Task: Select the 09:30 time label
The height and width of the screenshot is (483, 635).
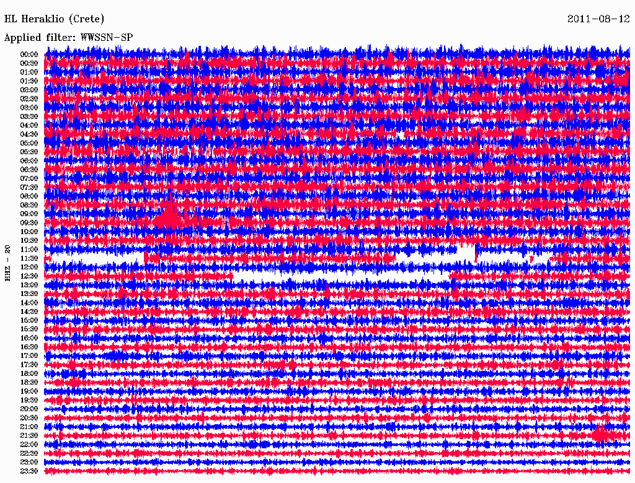Action: point(29,223)
